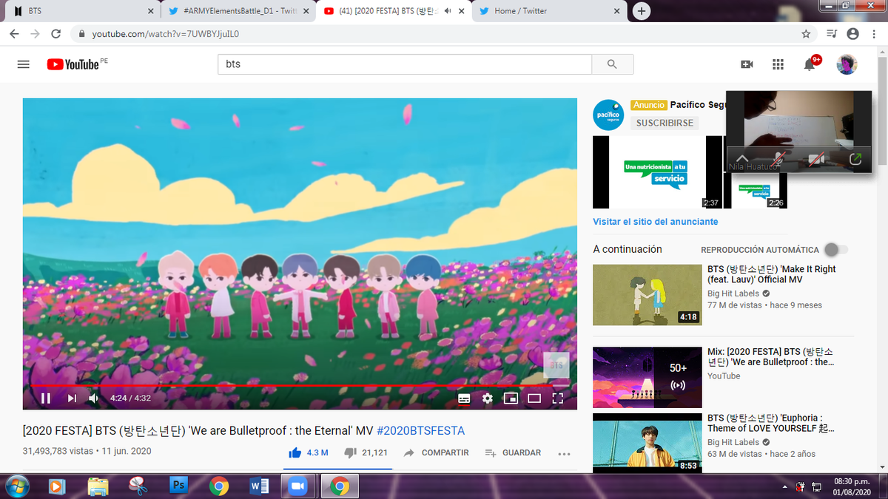The image size is (888, 499).
Task: Pause the video
Action: (x=46, y=398)
